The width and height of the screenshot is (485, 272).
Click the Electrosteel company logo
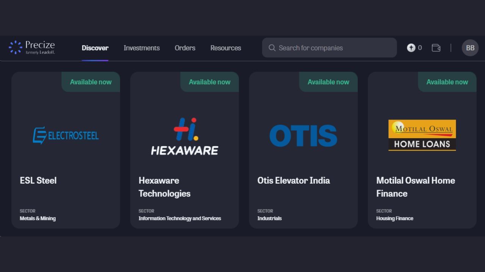[x=66, y=135]
